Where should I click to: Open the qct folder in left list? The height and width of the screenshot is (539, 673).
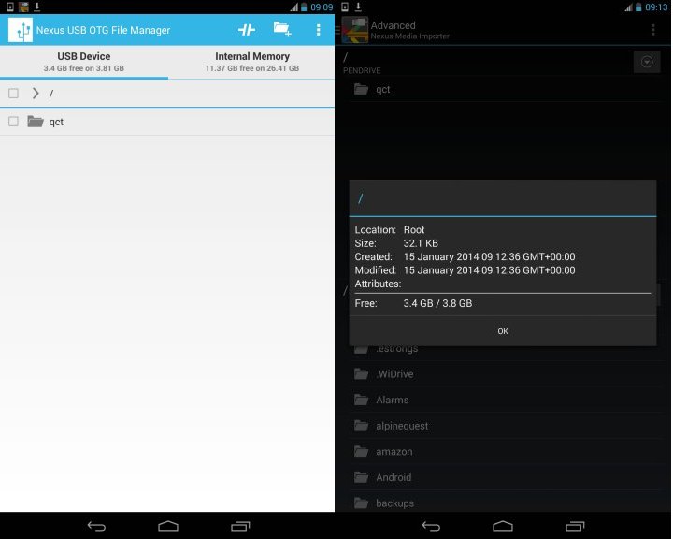point(56,122)
